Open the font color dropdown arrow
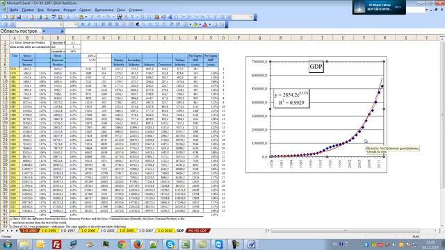This screenshot has height=250, width=445. coord(210,25)
